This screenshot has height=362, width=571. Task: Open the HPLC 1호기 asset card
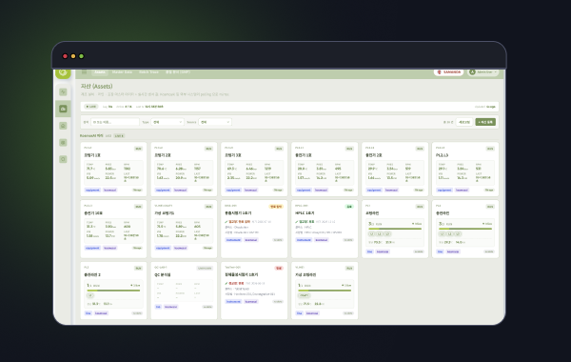click(325, 229)
